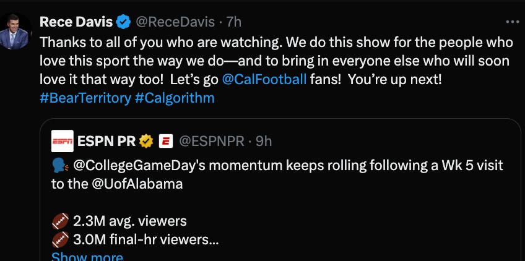
Task: Click Rece Davis's blue verified badge
Action: coord(123,22)
